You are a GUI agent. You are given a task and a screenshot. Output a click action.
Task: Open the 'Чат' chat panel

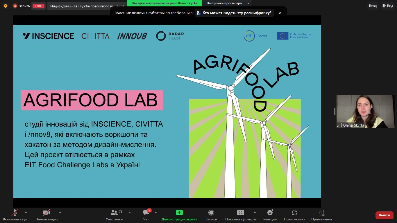tap(146, 215)
